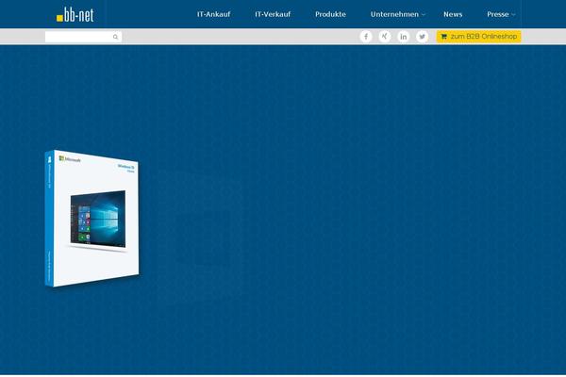
Task: Expand the Presse dropdown chevron
Action: coord(513,15)
